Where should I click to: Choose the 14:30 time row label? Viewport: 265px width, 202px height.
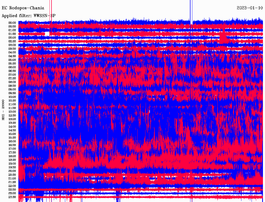coord(12,130)
